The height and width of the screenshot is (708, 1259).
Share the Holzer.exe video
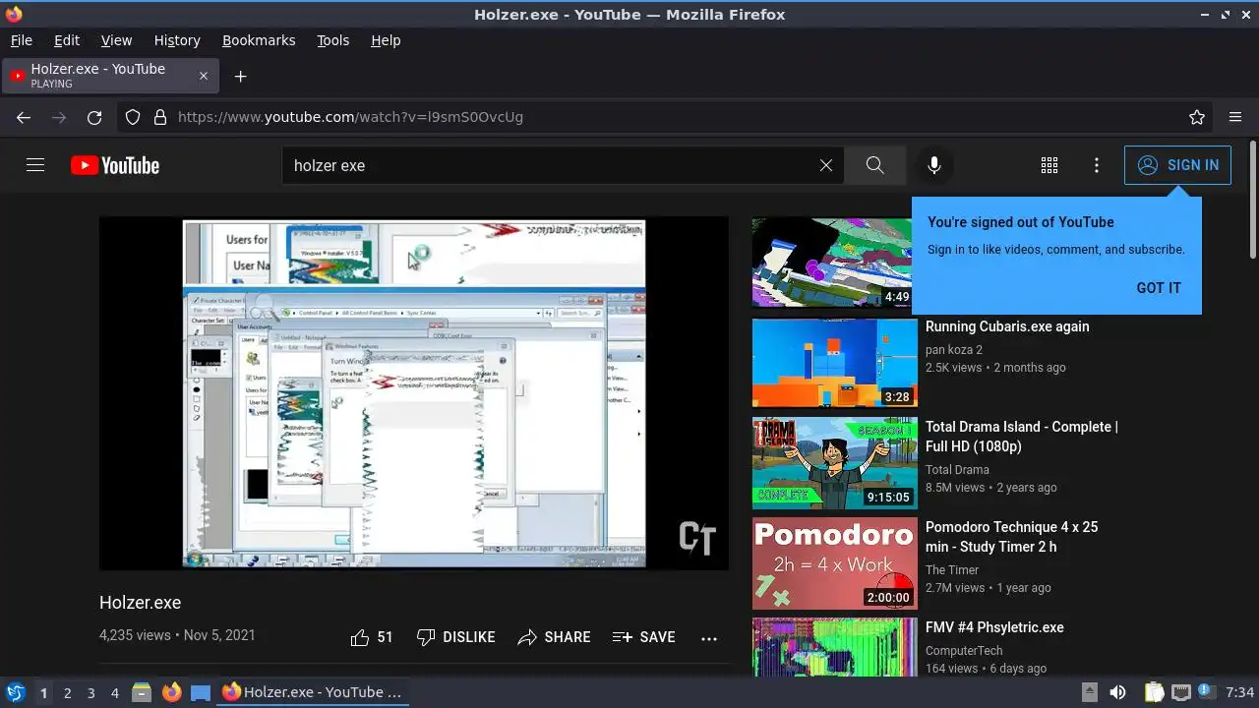[554, 637]
